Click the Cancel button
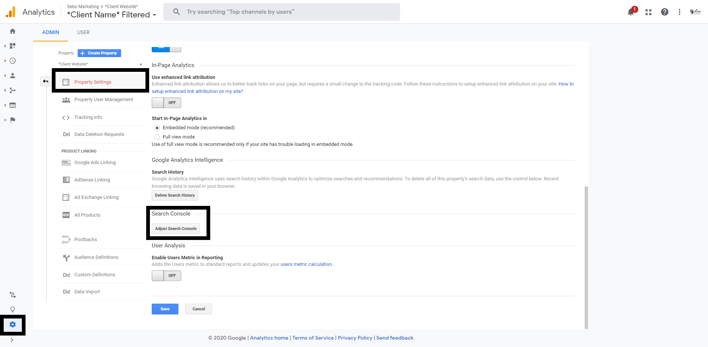708x347 pixels. tap(199, 309)
